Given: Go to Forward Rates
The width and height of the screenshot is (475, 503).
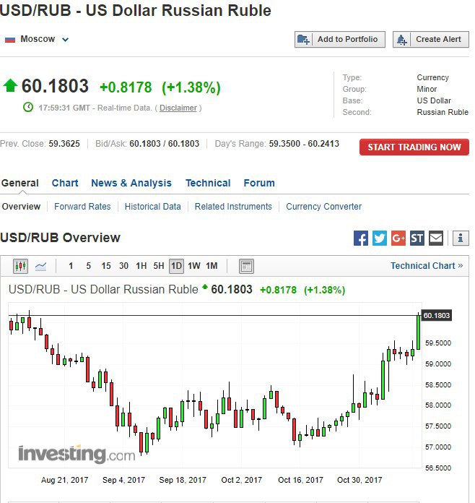Looking at the screenshot, I should pos(82,206).
